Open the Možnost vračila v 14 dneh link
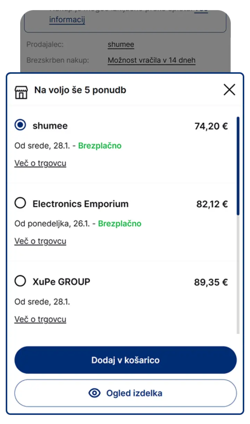Viewport: 250px width, 424px height. click(x=151, y=60)
